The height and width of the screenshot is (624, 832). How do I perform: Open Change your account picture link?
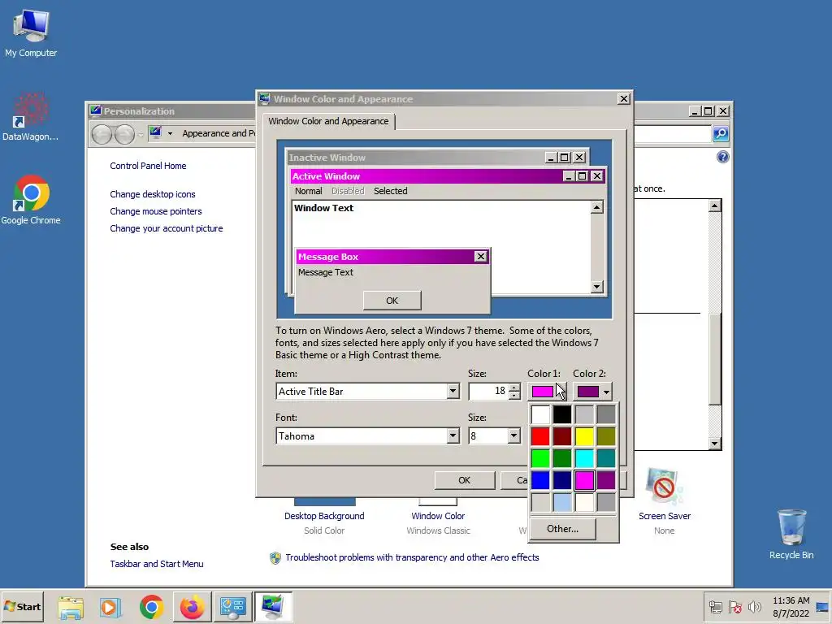[167, 228]
